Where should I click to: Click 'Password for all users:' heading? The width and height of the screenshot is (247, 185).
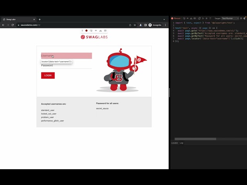coord(107,103)
